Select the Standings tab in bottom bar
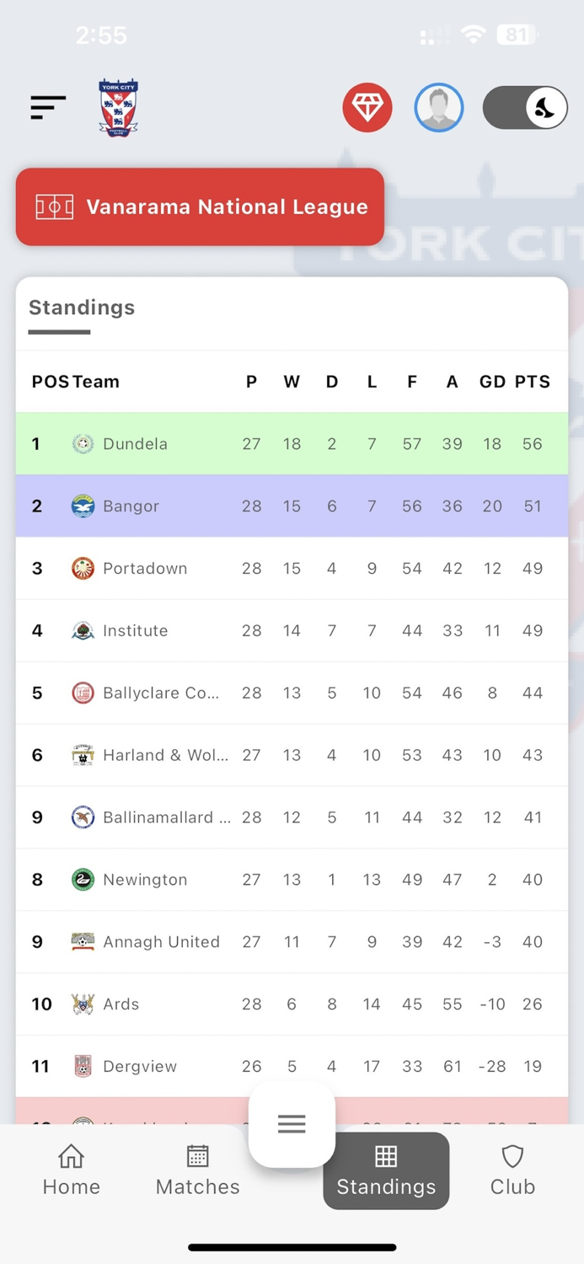Screen dimensions: 584x1264 click(385, 1170)
